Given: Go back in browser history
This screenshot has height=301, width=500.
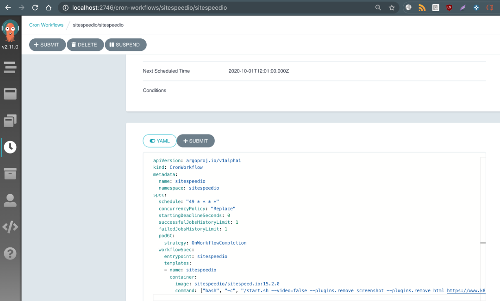Looking at the screenshot, I should coord(8,8).
